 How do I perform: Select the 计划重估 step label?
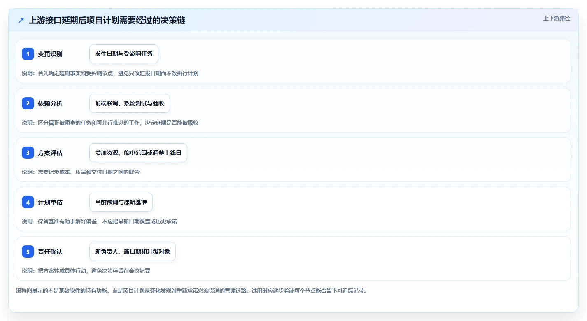click(x=50, y=202)
